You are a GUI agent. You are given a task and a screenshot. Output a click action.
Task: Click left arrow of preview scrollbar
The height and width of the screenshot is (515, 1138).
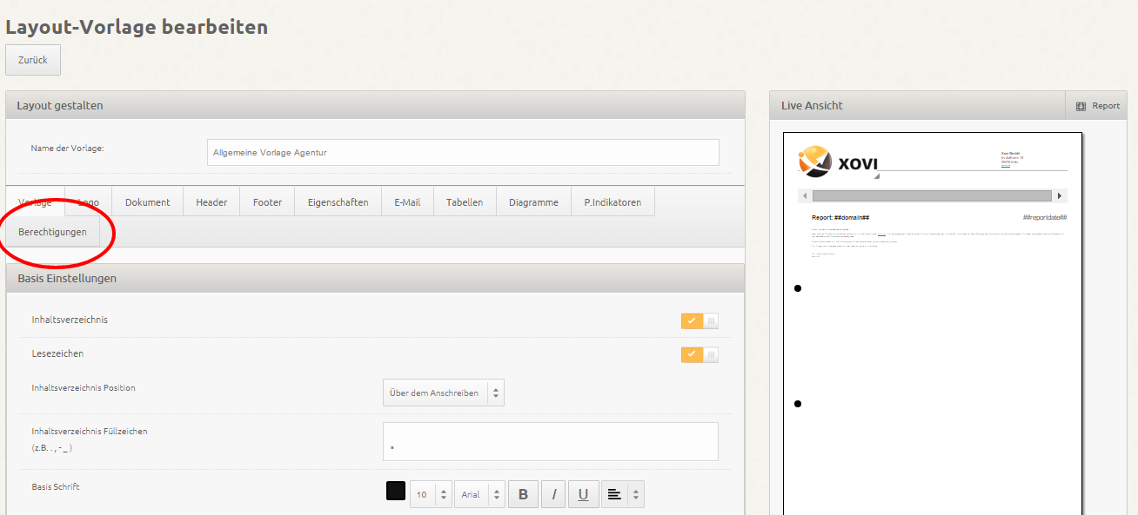coord(805,196)
